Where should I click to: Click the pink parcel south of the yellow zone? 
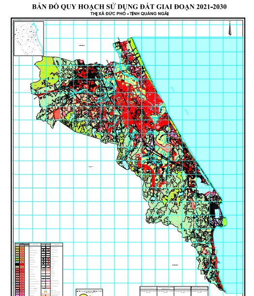[x=166, y=148]
